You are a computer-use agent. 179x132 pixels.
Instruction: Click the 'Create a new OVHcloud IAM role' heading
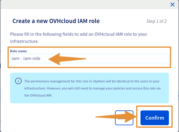pos(56,21)
